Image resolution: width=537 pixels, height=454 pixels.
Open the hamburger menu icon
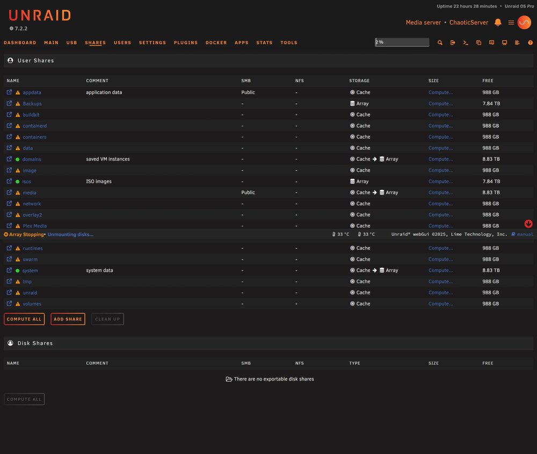pos(511,23)
